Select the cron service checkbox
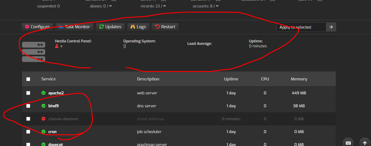The height and width of the screenshot is (146, 371). (28, 132)
